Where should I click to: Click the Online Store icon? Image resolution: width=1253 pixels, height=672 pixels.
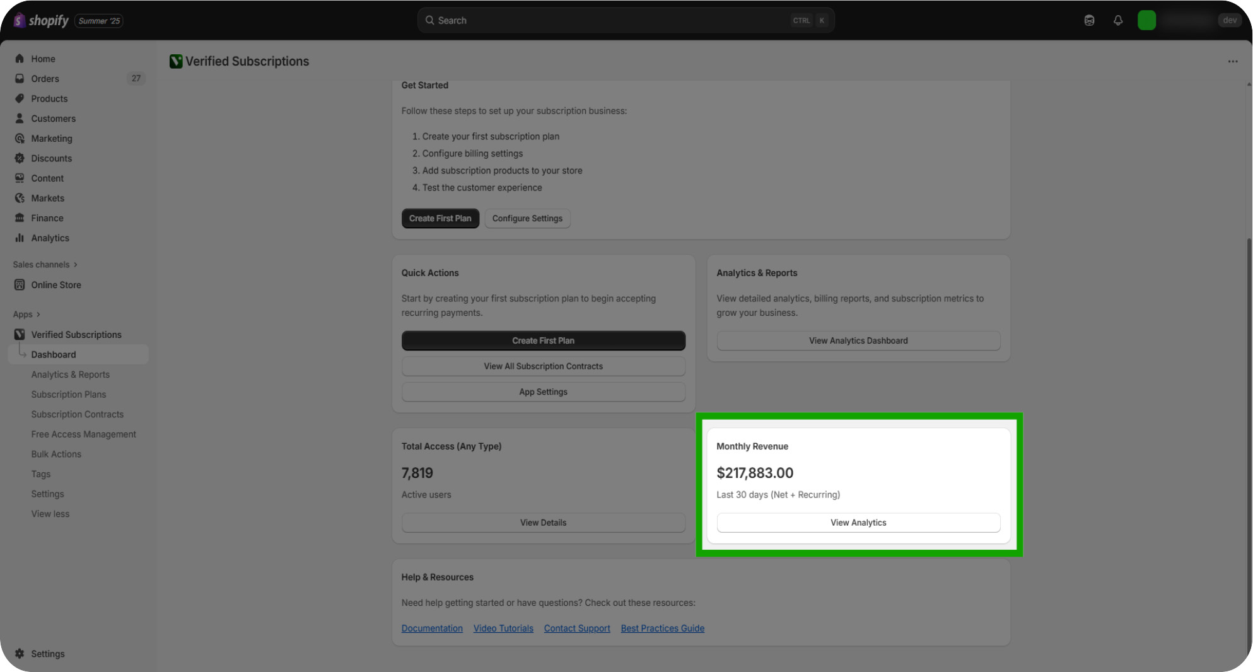coord(20,285)
